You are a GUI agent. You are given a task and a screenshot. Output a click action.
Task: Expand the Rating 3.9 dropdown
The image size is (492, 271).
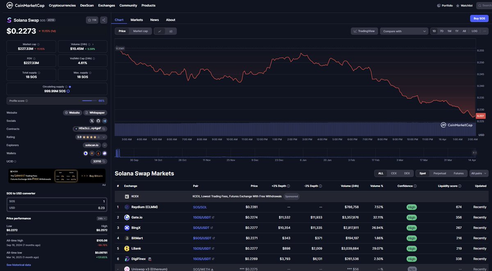coord(105,137)
